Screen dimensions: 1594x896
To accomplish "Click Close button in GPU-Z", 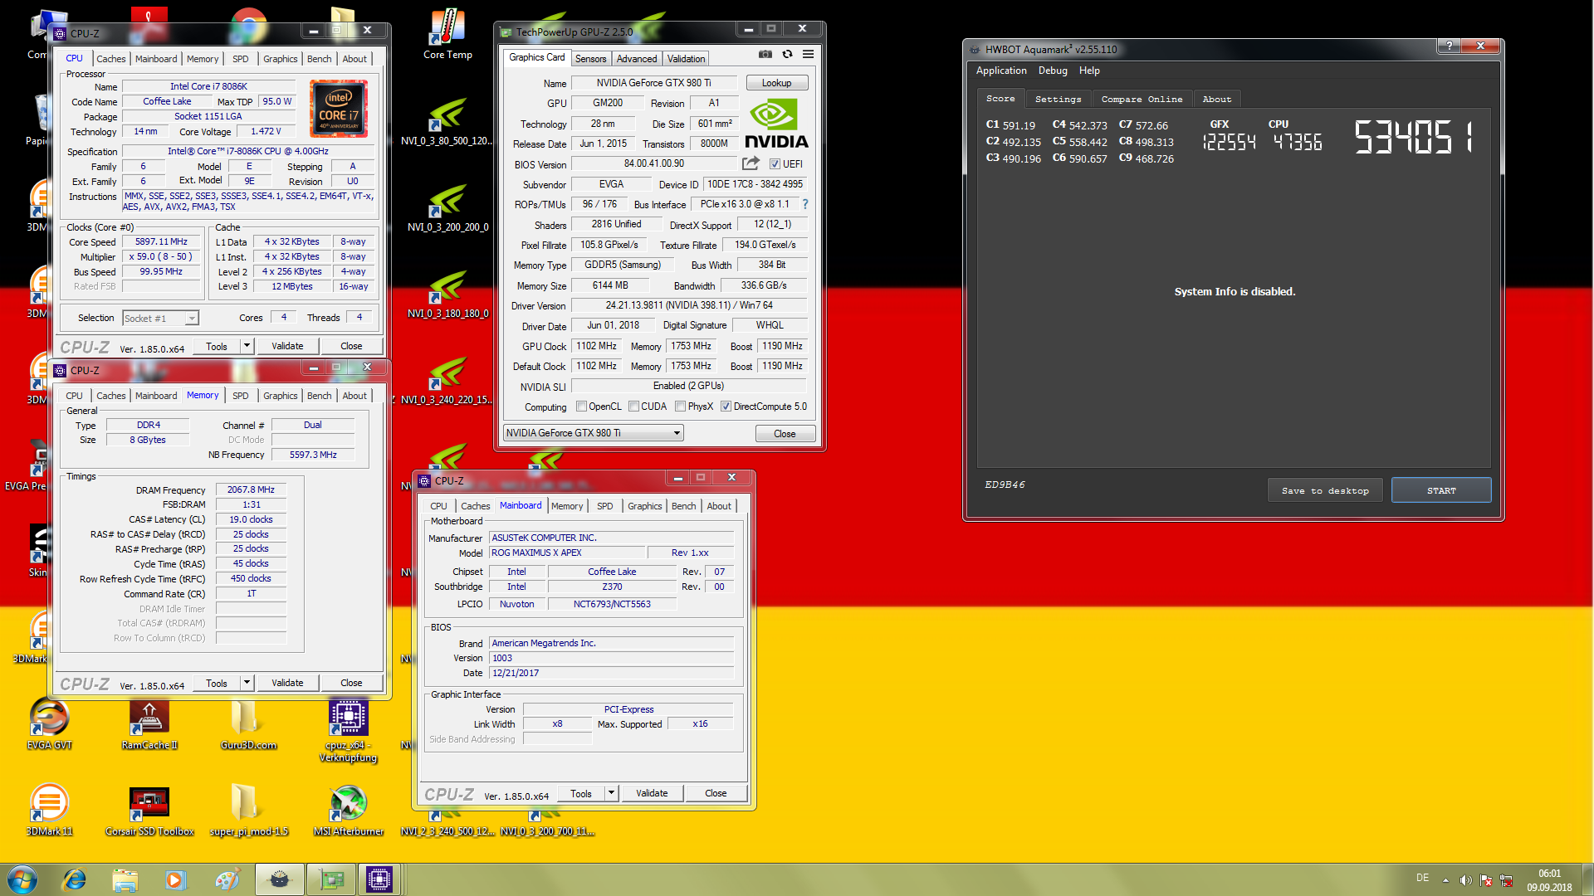I will [x=785, y=434].
